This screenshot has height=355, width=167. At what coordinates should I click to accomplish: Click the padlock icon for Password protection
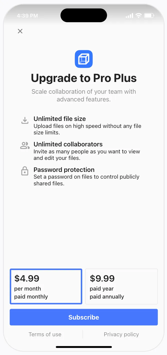24,171
